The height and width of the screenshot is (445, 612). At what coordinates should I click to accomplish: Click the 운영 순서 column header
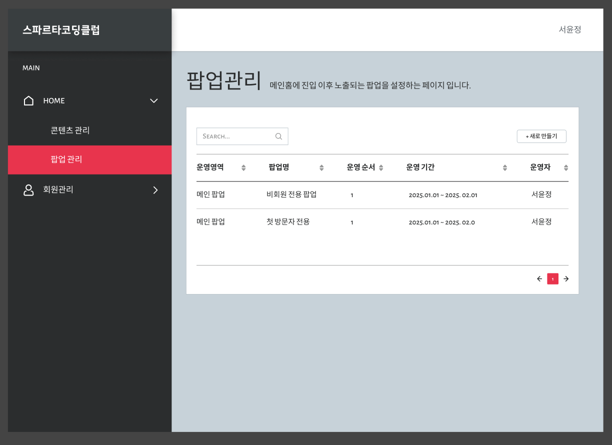pos(360,167)
